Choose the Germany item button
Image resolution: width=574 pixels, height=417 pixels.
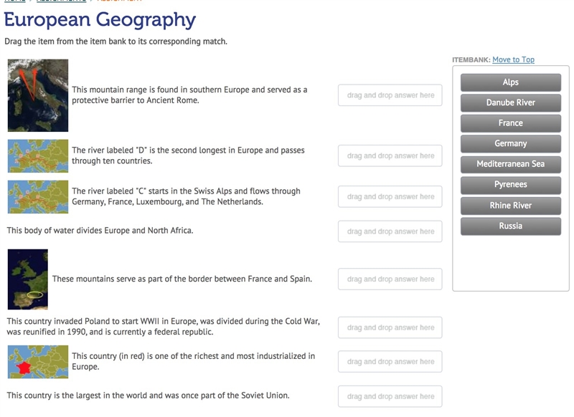(511, 143)
